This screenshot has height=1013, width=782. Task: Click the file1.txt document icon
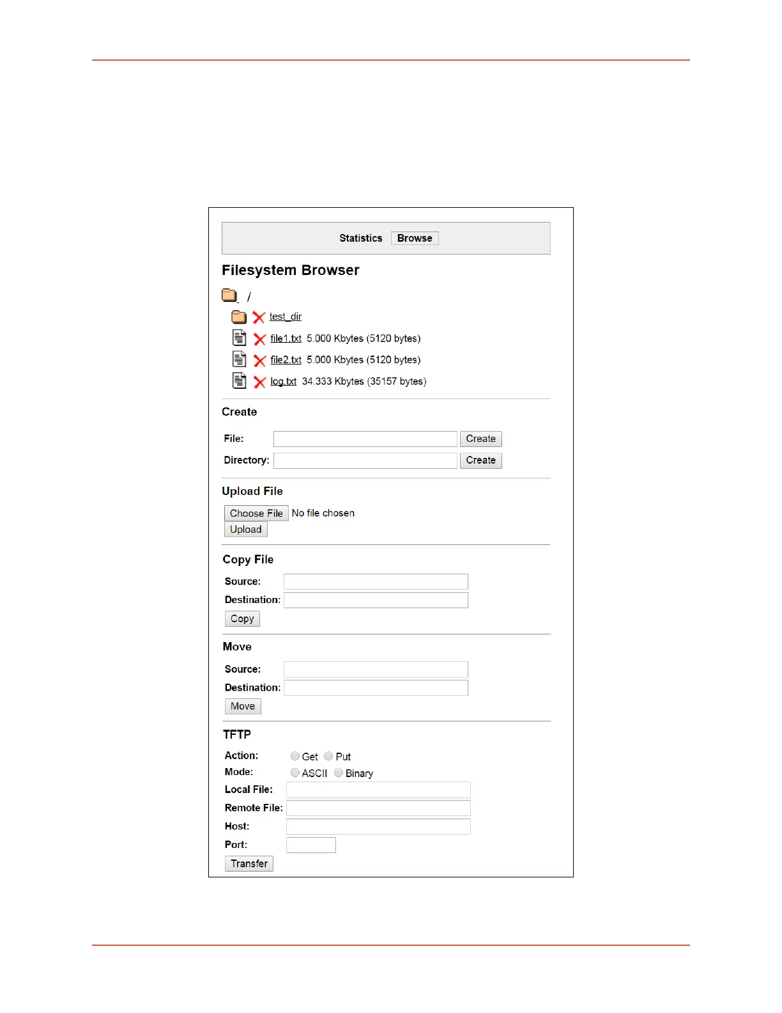tap(240, 338)
